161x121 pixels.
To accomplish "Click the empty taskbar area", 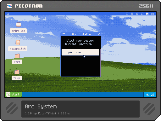I will pos(83,95).
